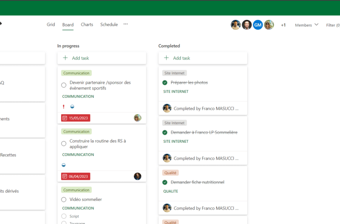Open the more options ellipsis beside Schedule

126,24
